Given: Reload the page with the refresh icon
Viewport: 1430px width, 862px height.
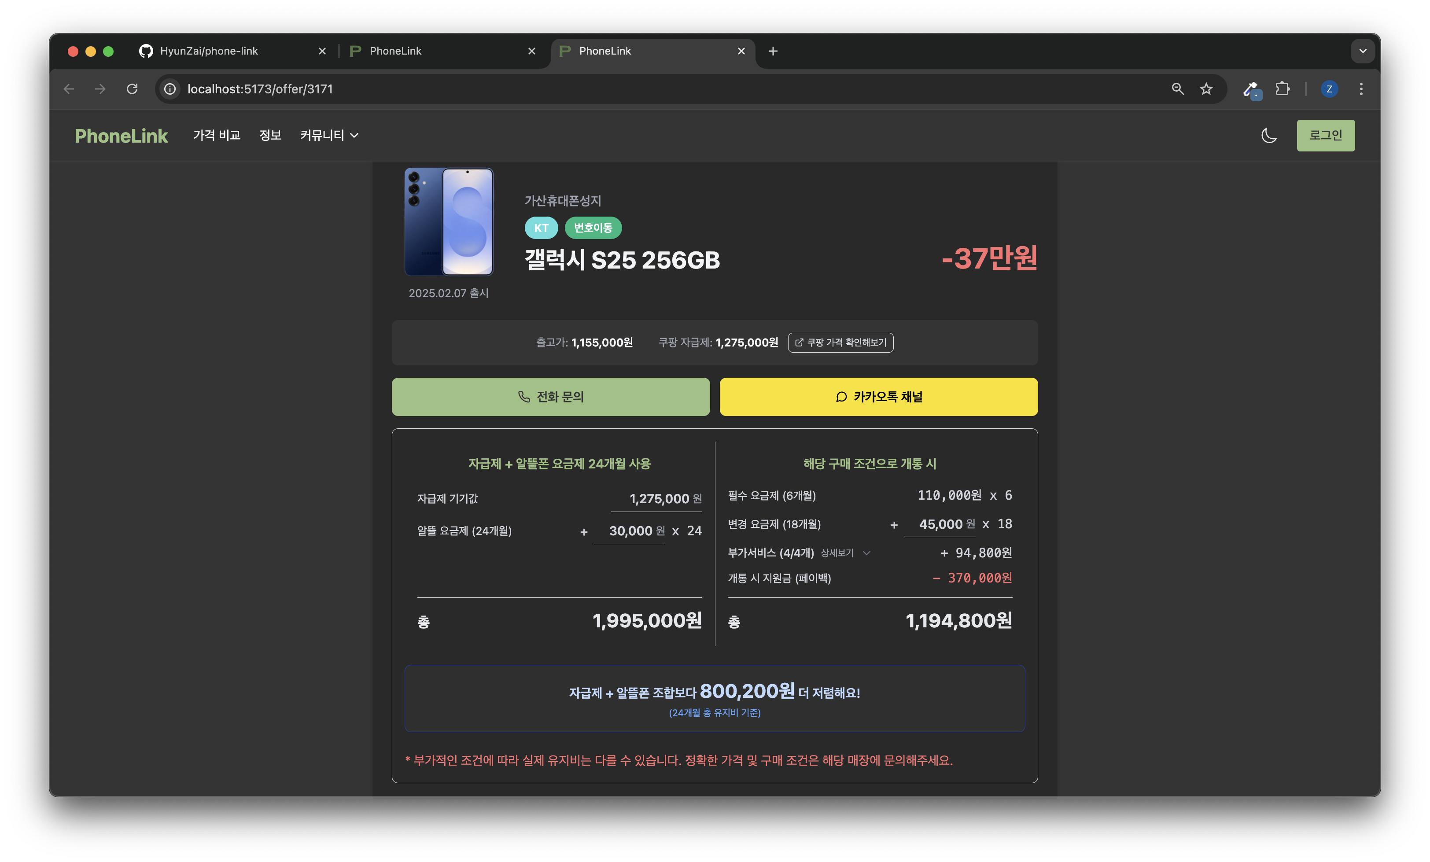Looking at the screenshot, I should coord(133,89).
